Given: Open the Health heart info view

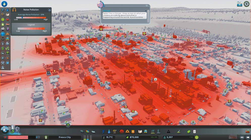Looking at the screenshot, I should (8, 19).
